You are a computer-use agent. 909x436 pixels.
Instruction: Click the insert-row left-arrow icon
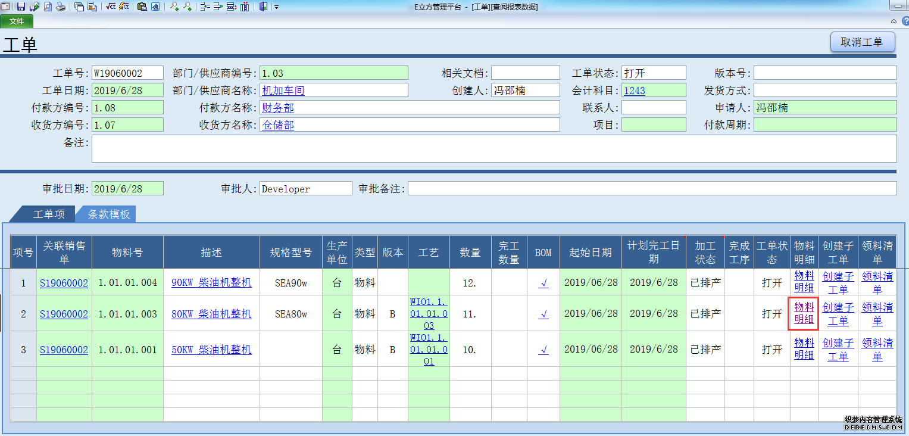[205, 7]
